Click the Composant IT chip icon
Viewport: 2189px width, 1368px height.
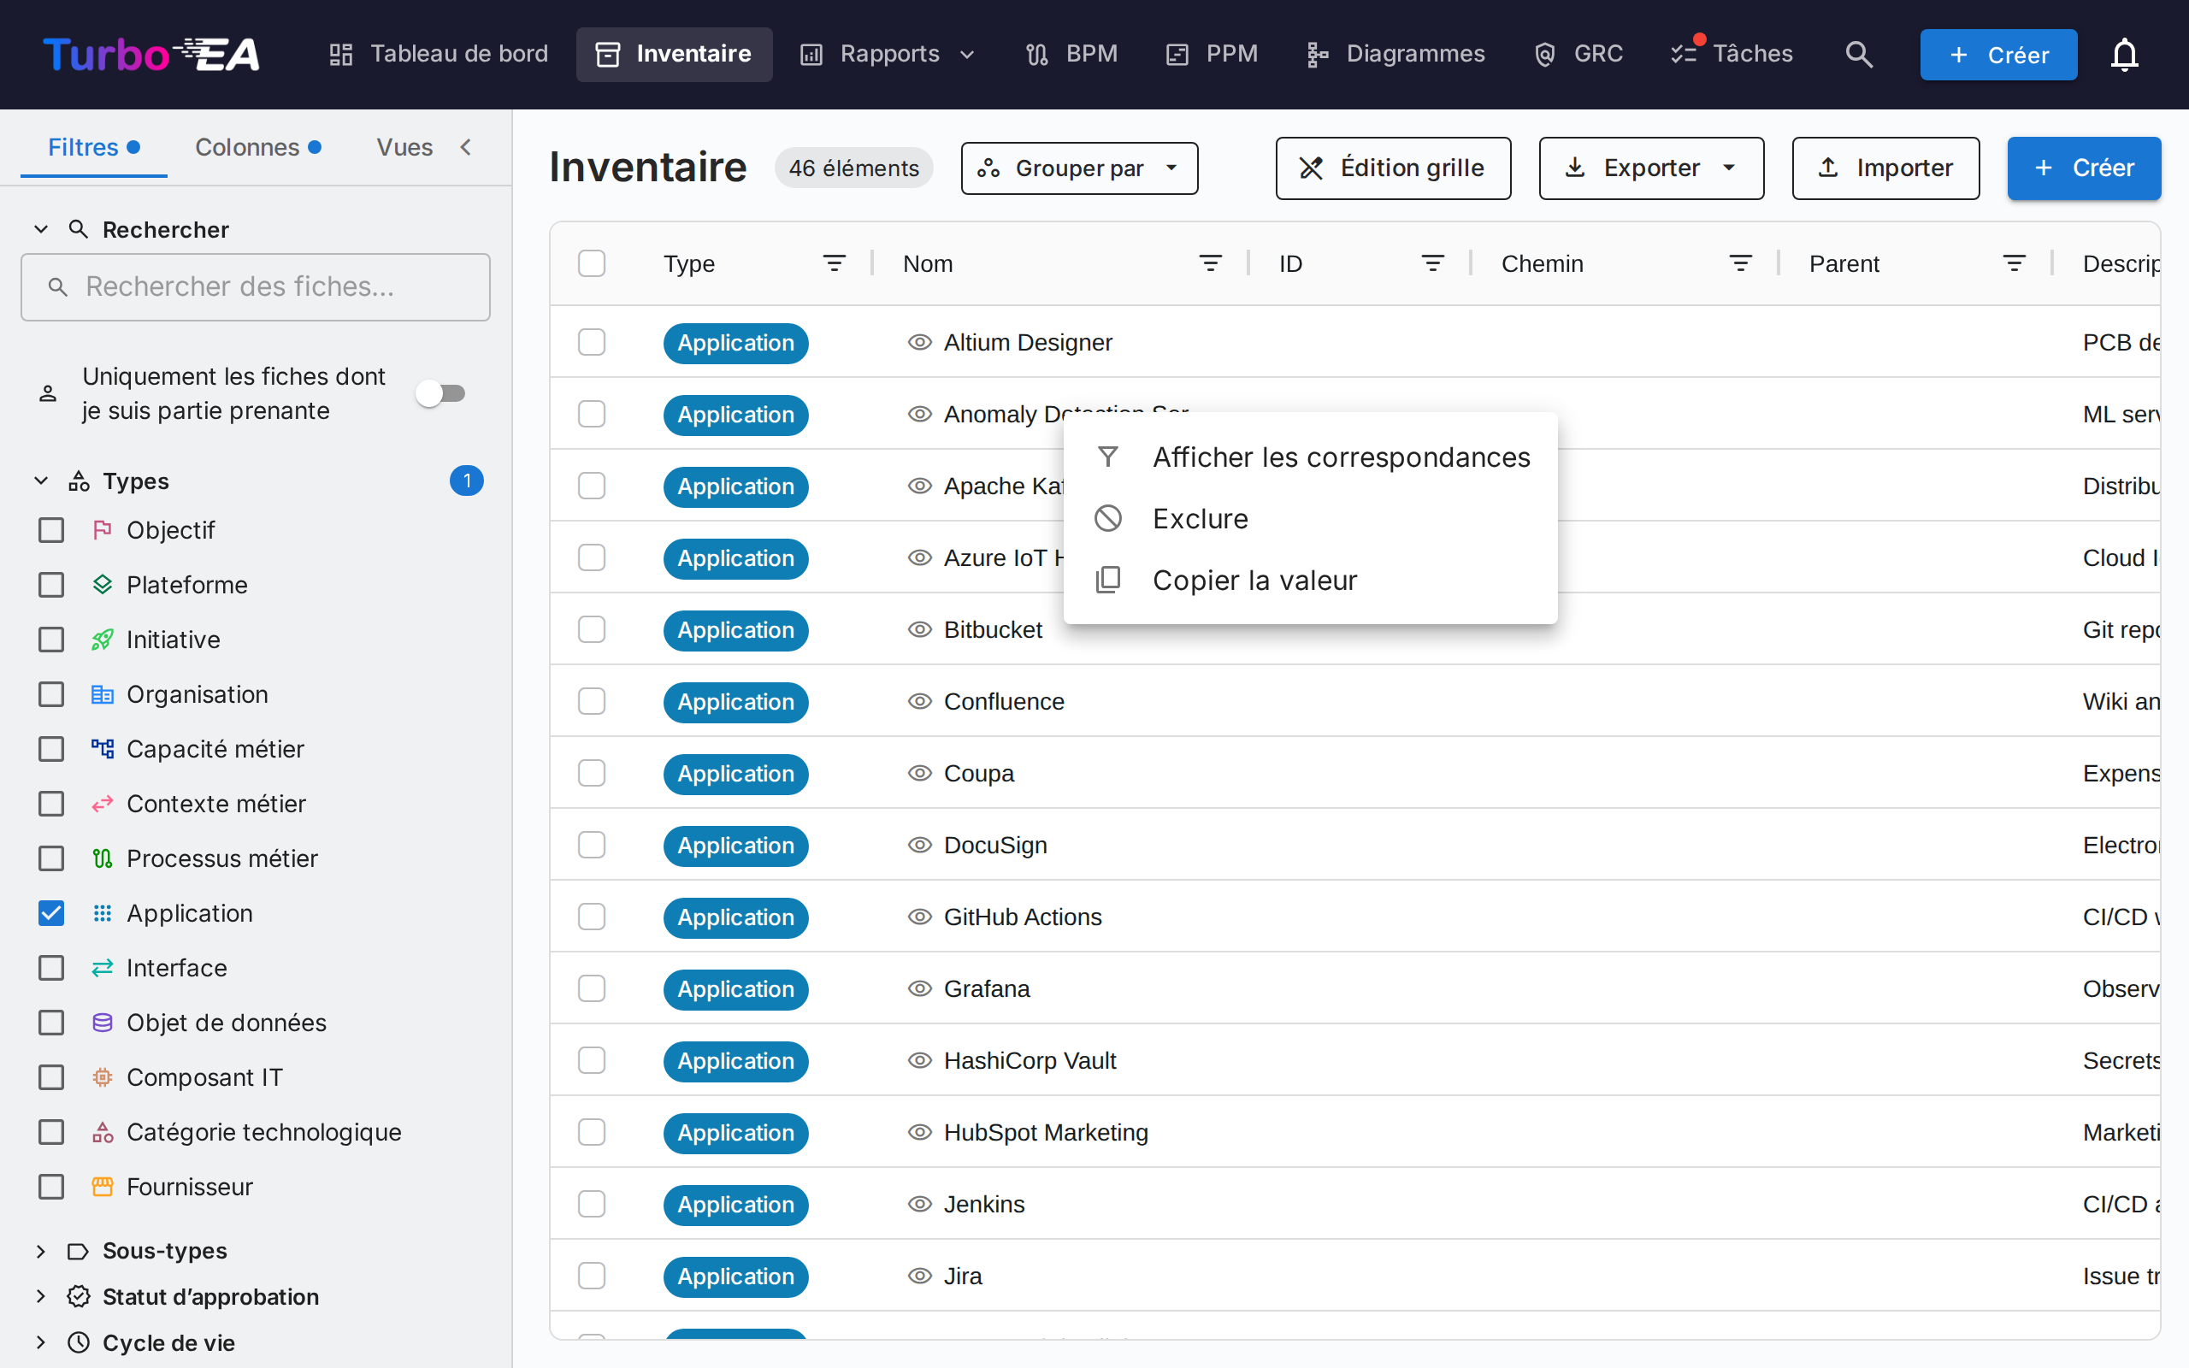[x=103, y=1077]
